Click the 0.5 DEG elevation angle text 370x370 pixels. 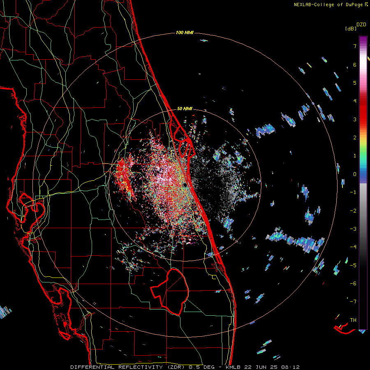click(x=201, y=367)
